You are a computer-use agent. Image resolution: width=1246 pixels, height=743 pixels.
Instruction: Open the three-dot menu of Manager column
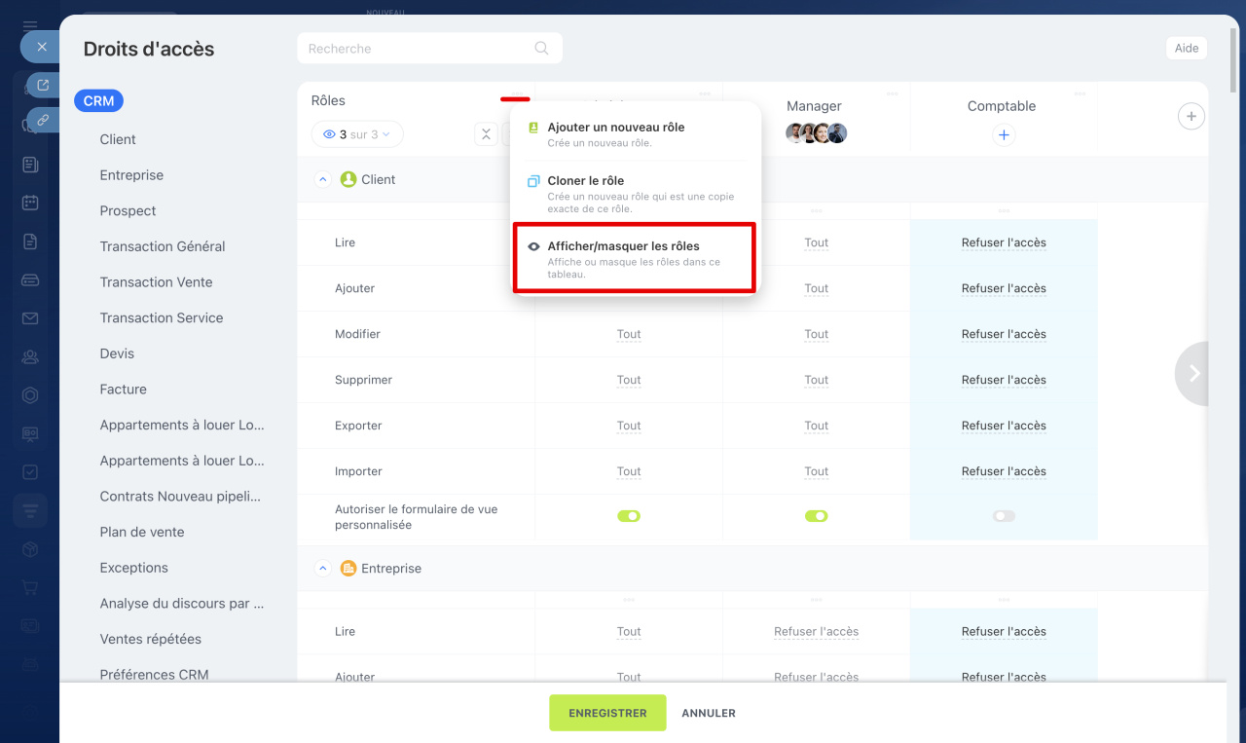[892, 94]
